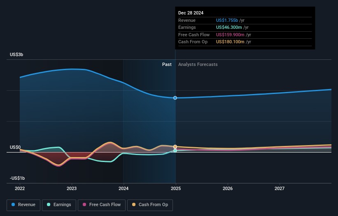Click the blue Revenue data point marker
Viewport: 338px width, 216px height.
click(175, 98)
